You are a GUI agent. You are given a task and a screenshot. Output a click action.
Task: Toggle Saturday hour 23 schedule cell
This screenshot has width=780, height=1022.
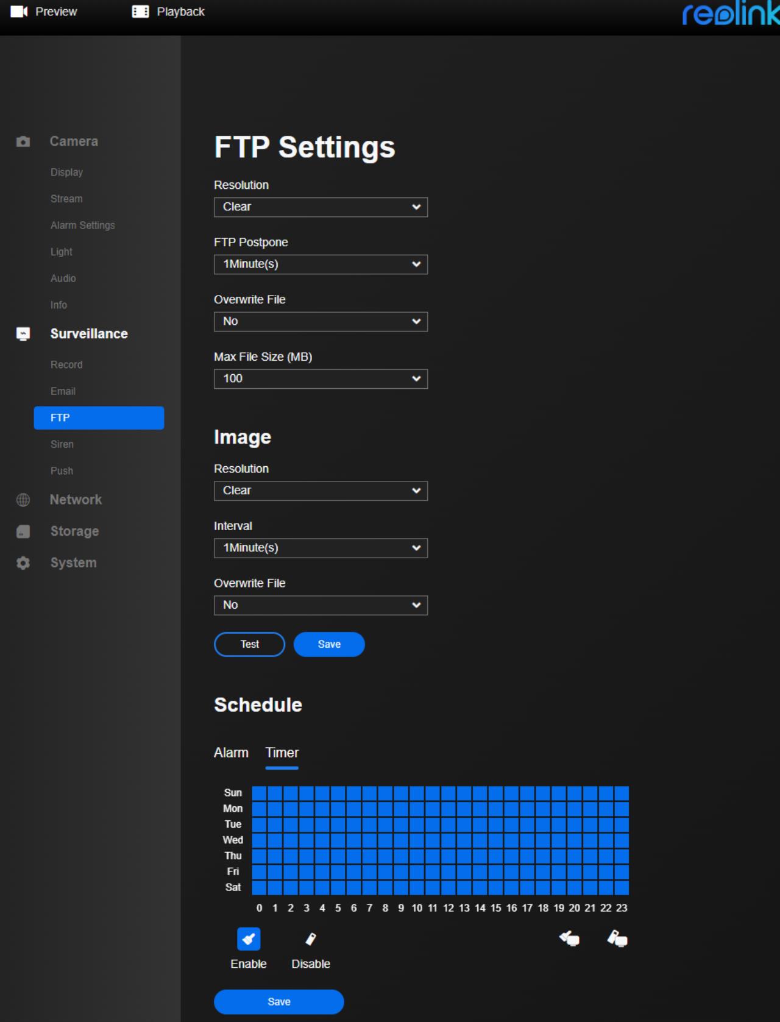[x=622, y=887]
